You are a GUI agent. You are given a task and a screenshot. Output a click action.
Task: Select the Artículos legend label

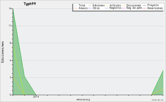[x=115, y=6]
